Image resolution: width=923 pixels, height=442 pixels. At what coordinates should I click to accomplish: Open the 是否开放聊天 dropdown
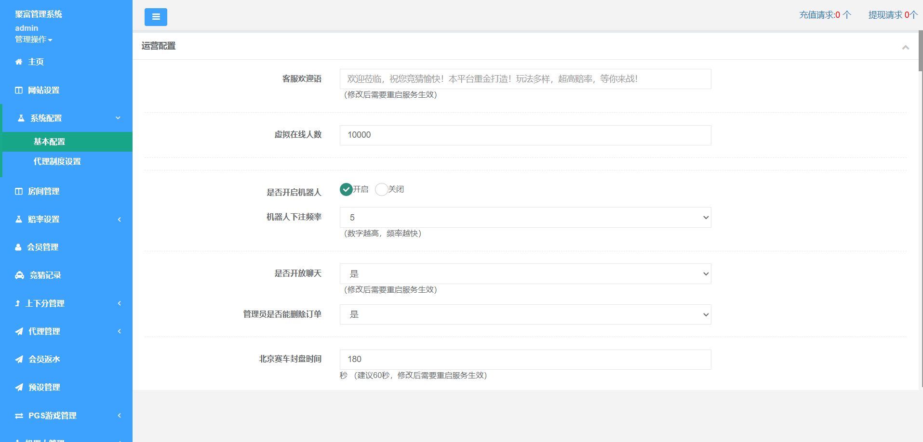tap(525, 274)
